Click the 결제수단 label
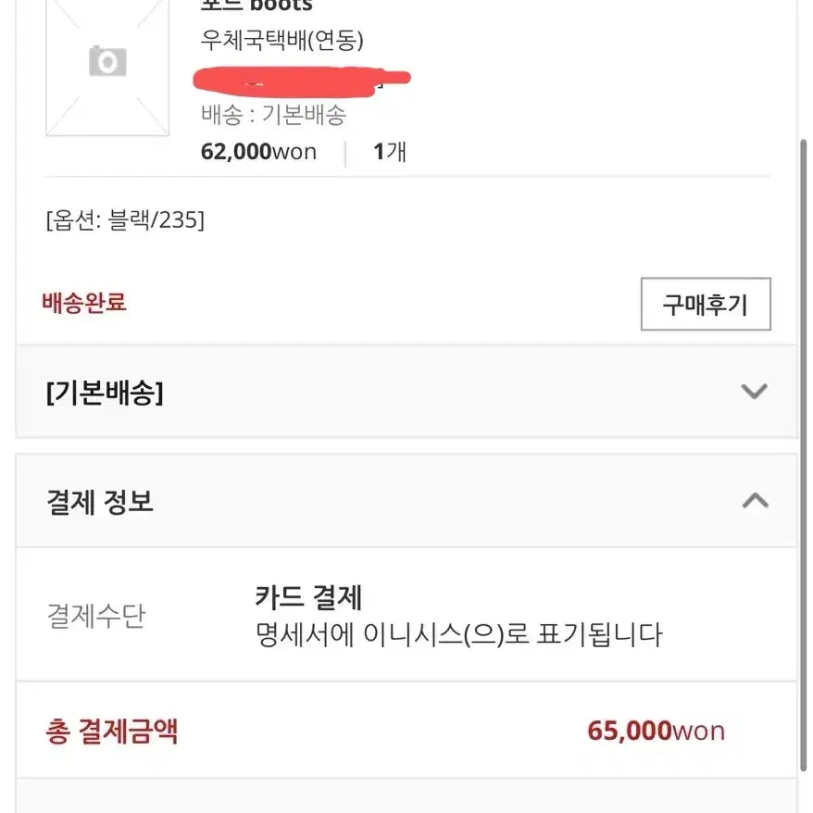This screenshot has width=813, height=813. tap(96, 616)
